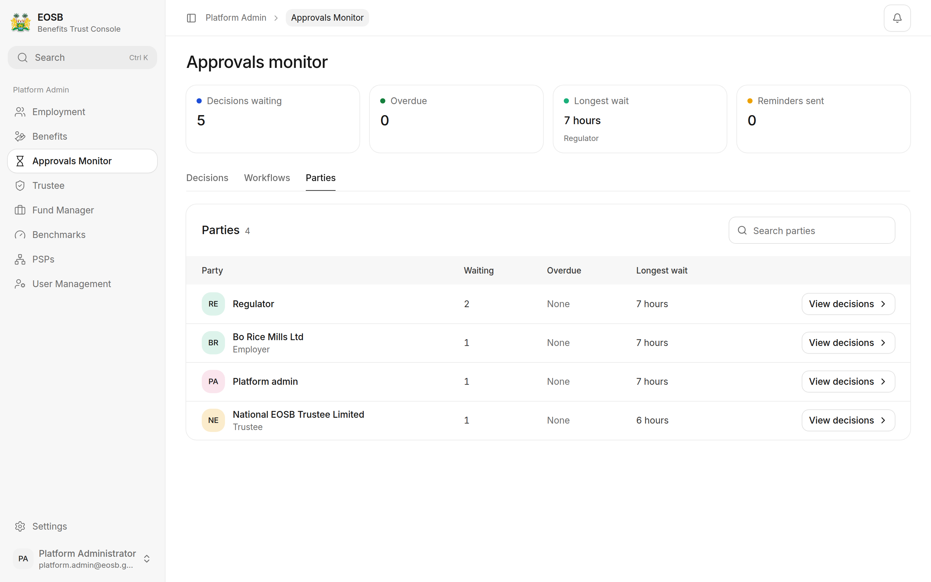The height and width of the screenshot is (582, 931).
Task: Click the BR avatar badge
Action: 213,343
